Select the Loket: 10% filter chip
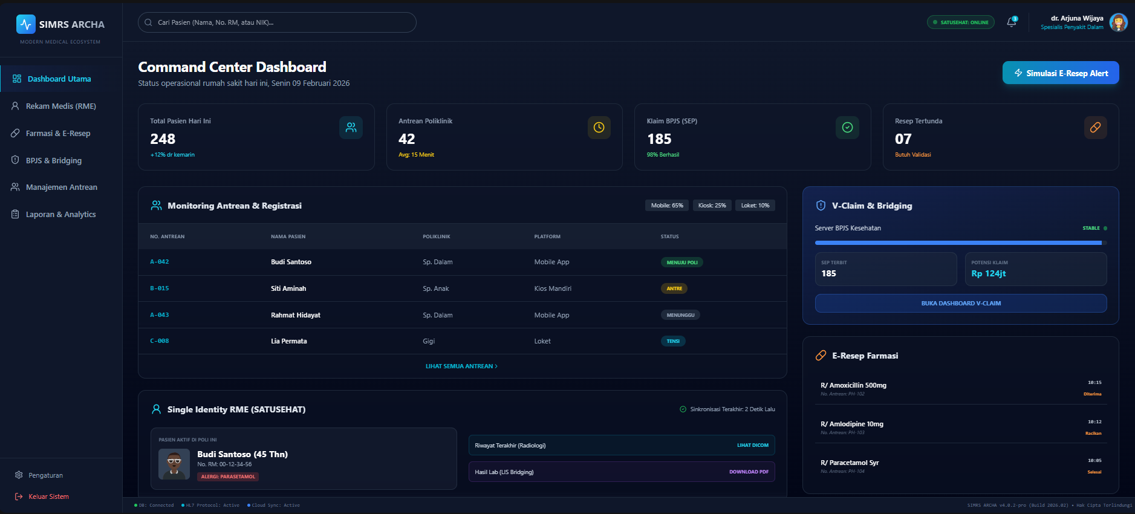 755,206
